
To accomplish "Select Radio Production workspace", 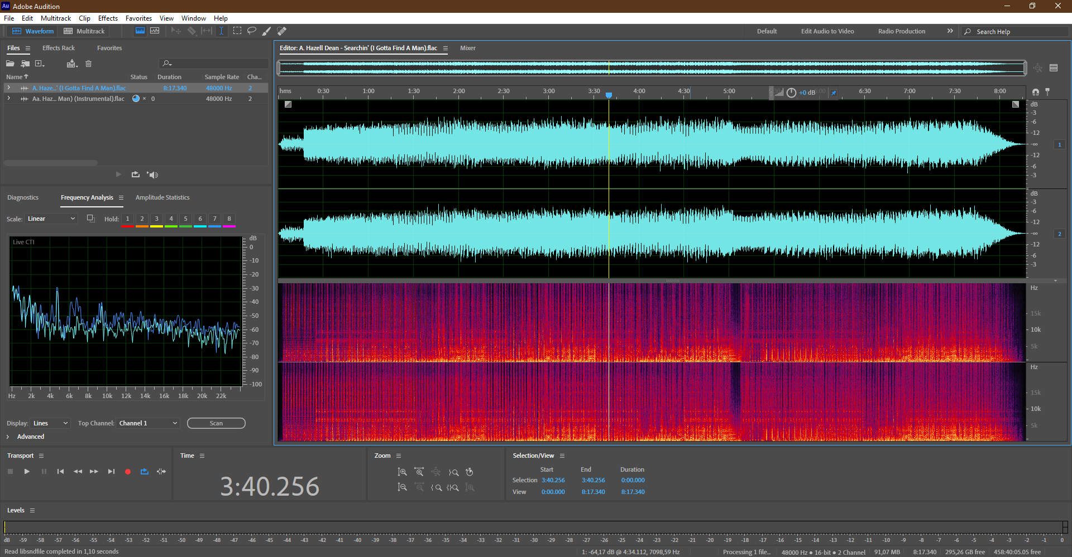I will 902,31.
